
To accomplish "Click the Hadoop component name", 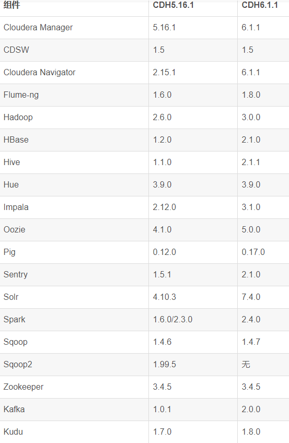I will (18, 117).
